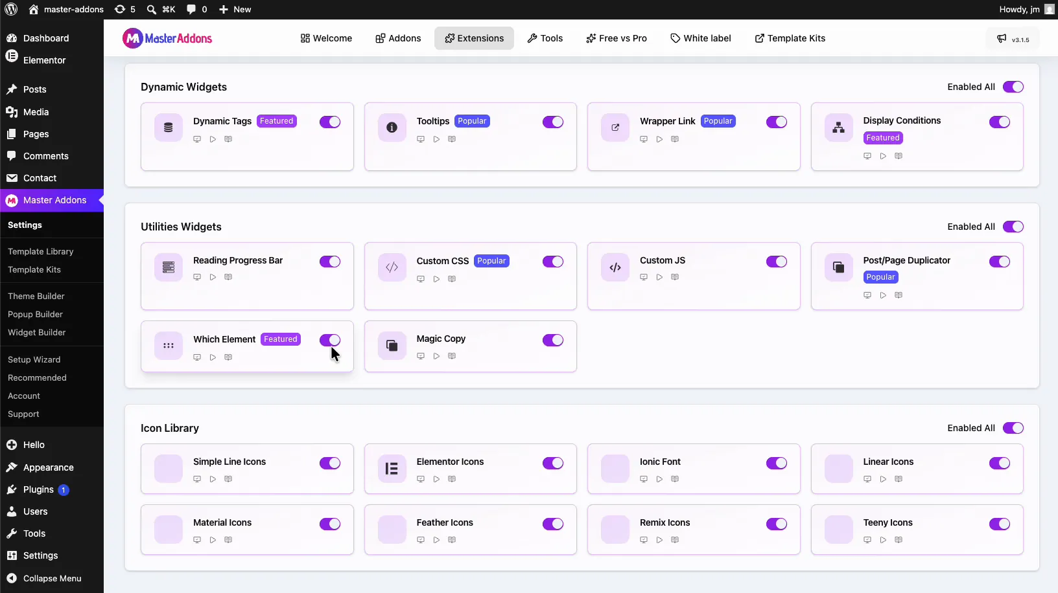This screenshot has height=593, width=1058.
Task: Open White label tab
Action: click(x=701, y=38)
